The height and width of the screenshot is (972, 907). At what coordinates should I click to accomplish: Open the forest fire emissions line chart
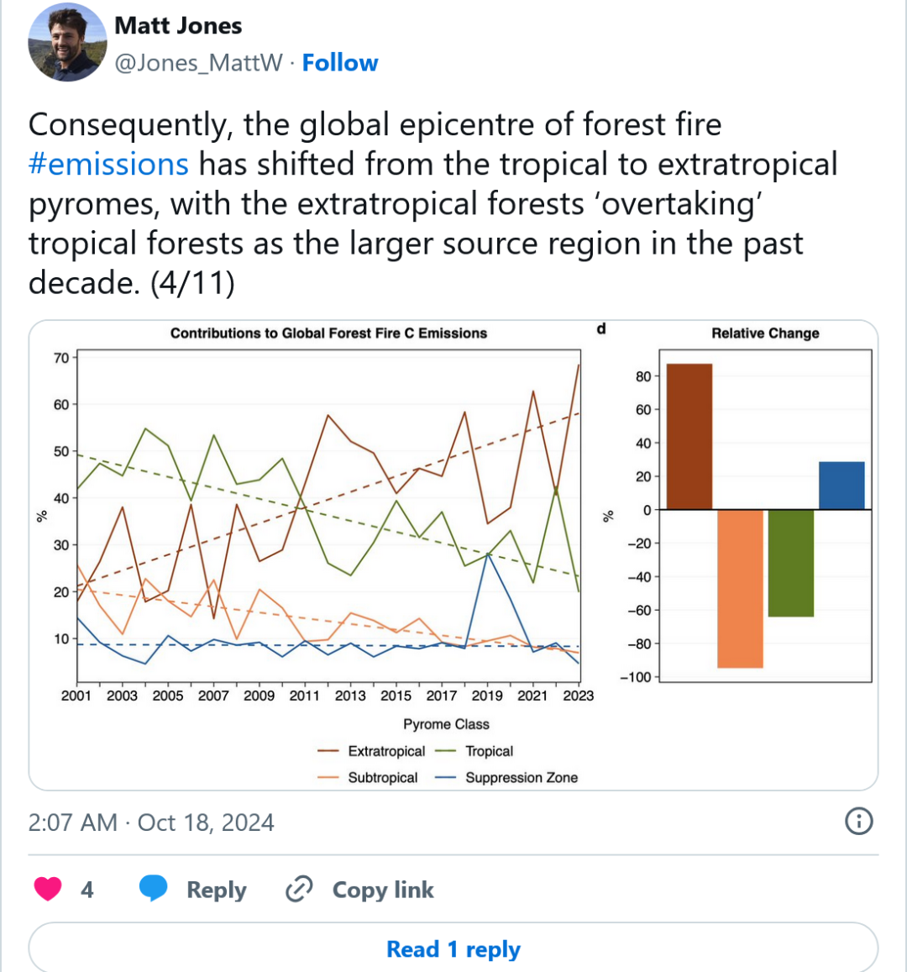(x=328, y=521)
